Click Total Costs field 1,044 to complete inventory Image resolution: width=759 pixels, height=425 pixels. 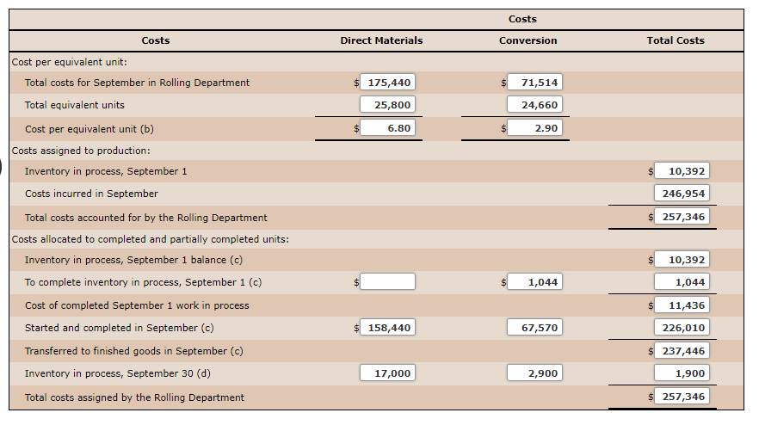tap(682, 281)
